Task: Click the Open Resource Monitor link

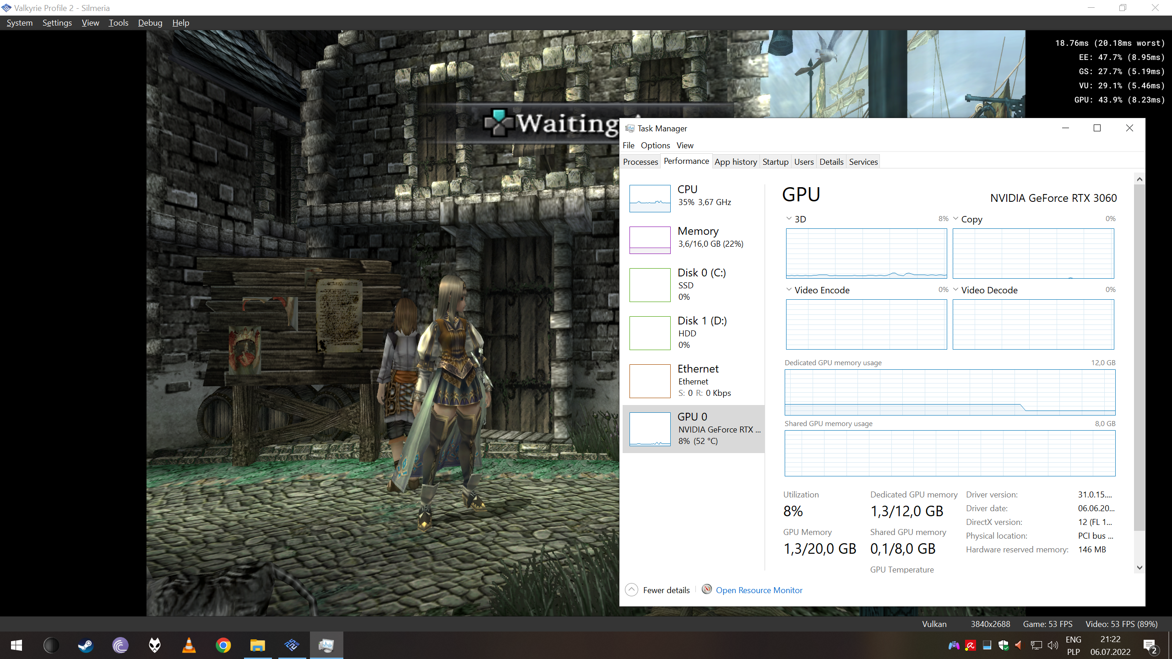Action: pos(759,590)
